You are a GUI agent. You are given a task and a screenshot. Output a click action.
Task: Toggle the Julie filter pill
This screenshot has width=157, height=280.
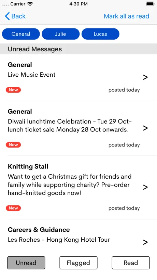pyautogui.click(x=60, y=34)
